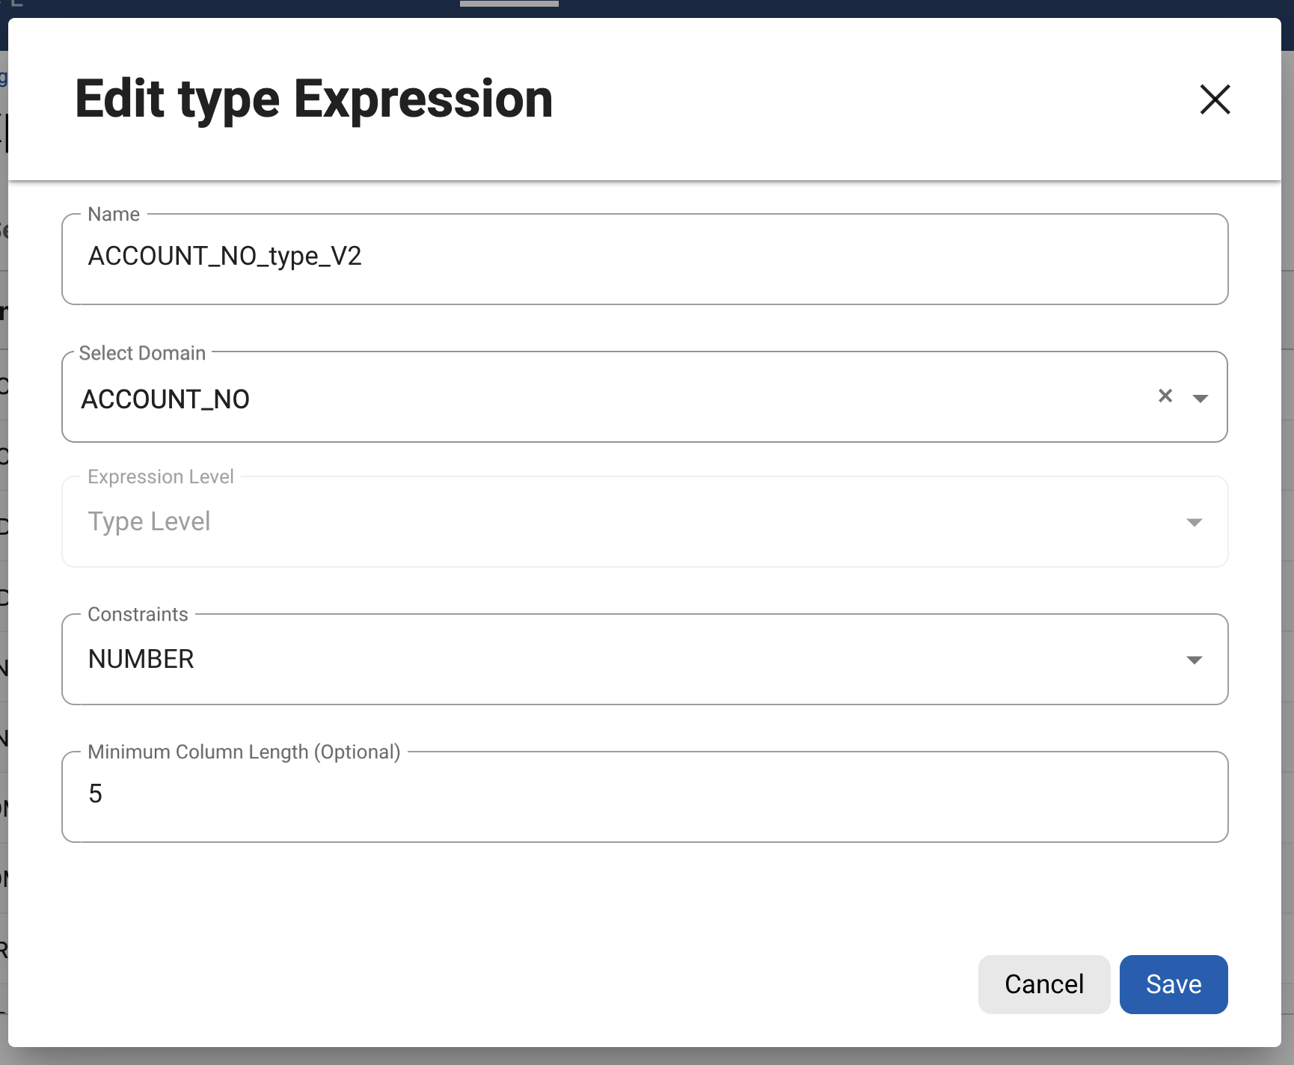
Task: Save the type expression
Action: (x=1173, y=984)
